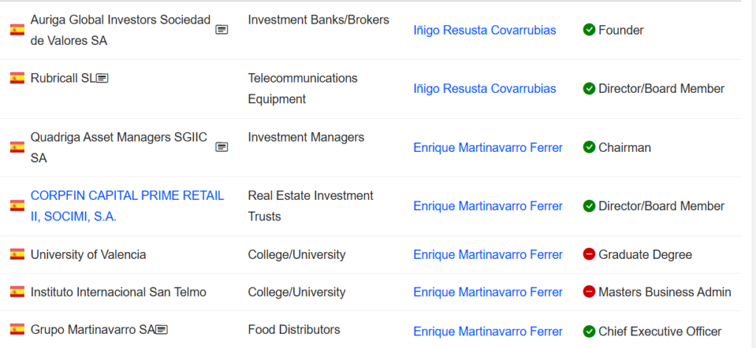Open Enrique Martinavarro Ferrer link in Grupo Martinavarro row
Viewport: 756px width, 348px height.
488,332
